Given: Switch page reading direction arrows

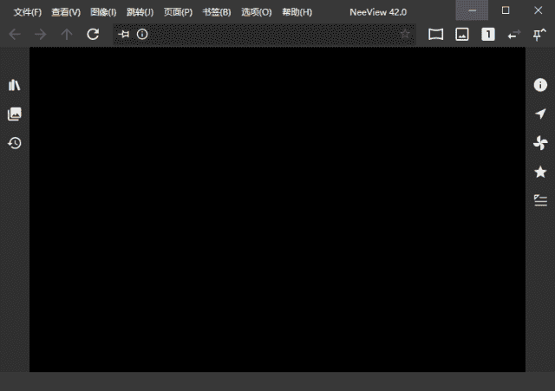Looking at the screenshot, I should [x=514, y=35].
